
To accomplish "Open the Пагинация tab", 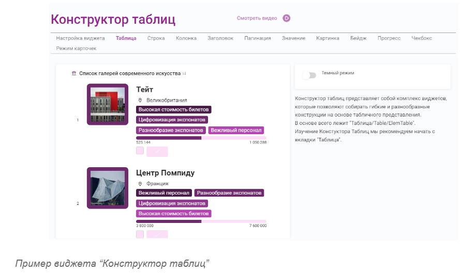I will coord(258,38).
